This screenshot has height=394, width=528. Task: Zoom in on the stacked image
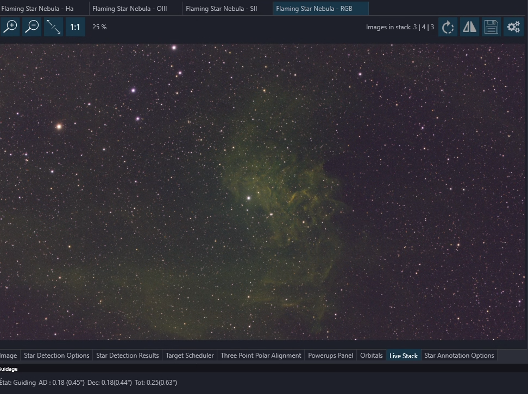pyautogui.click(x=10, y=27)
